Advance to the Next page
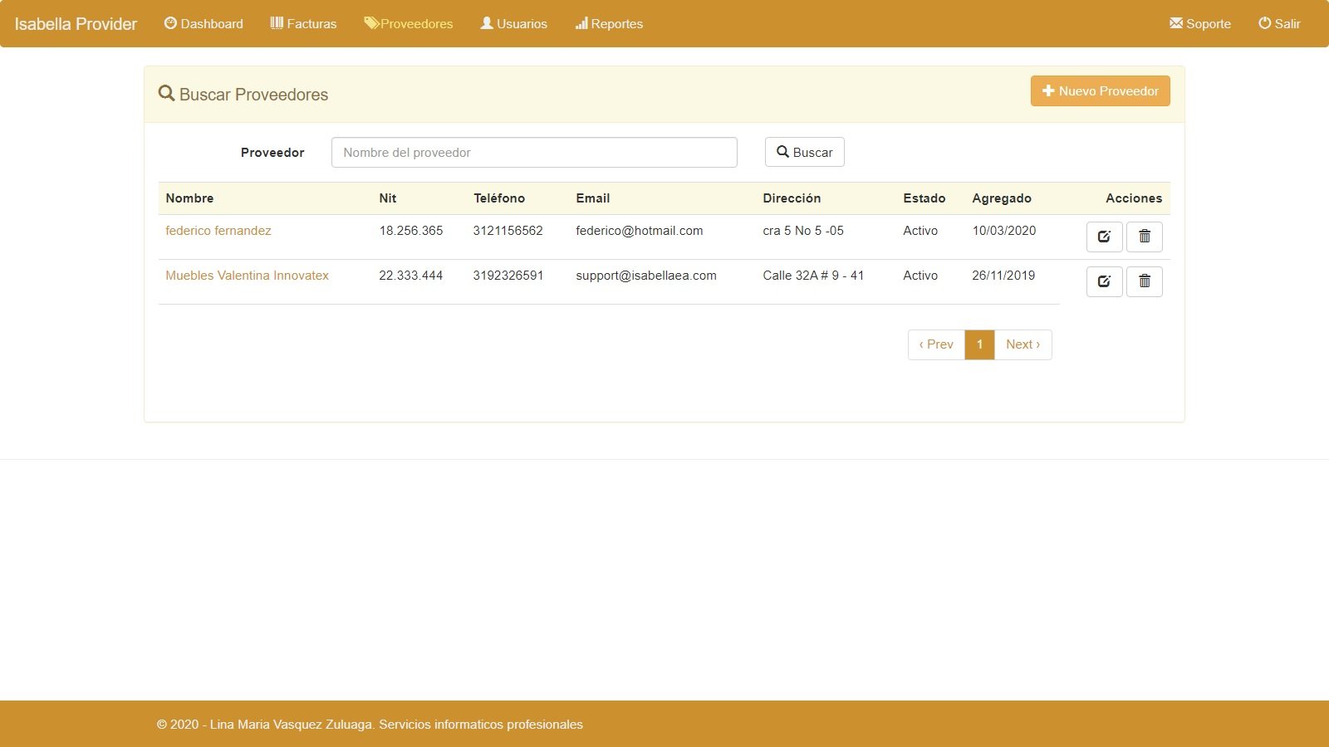 point(1022,344)
